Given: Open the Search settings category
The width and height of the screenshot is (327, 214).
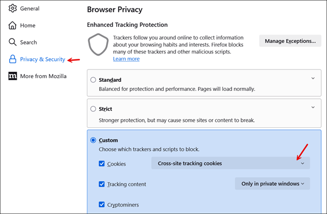Looking at the screenshot, I should 23,42.
